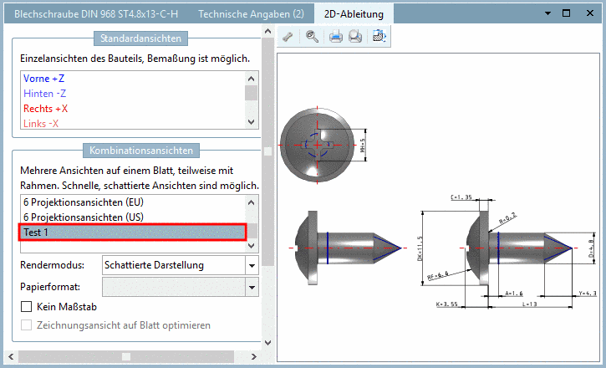The height and width of the screenshot is (368, 606).
Task: Open the Rendermodus dropdown
Action: pos(252,266)
